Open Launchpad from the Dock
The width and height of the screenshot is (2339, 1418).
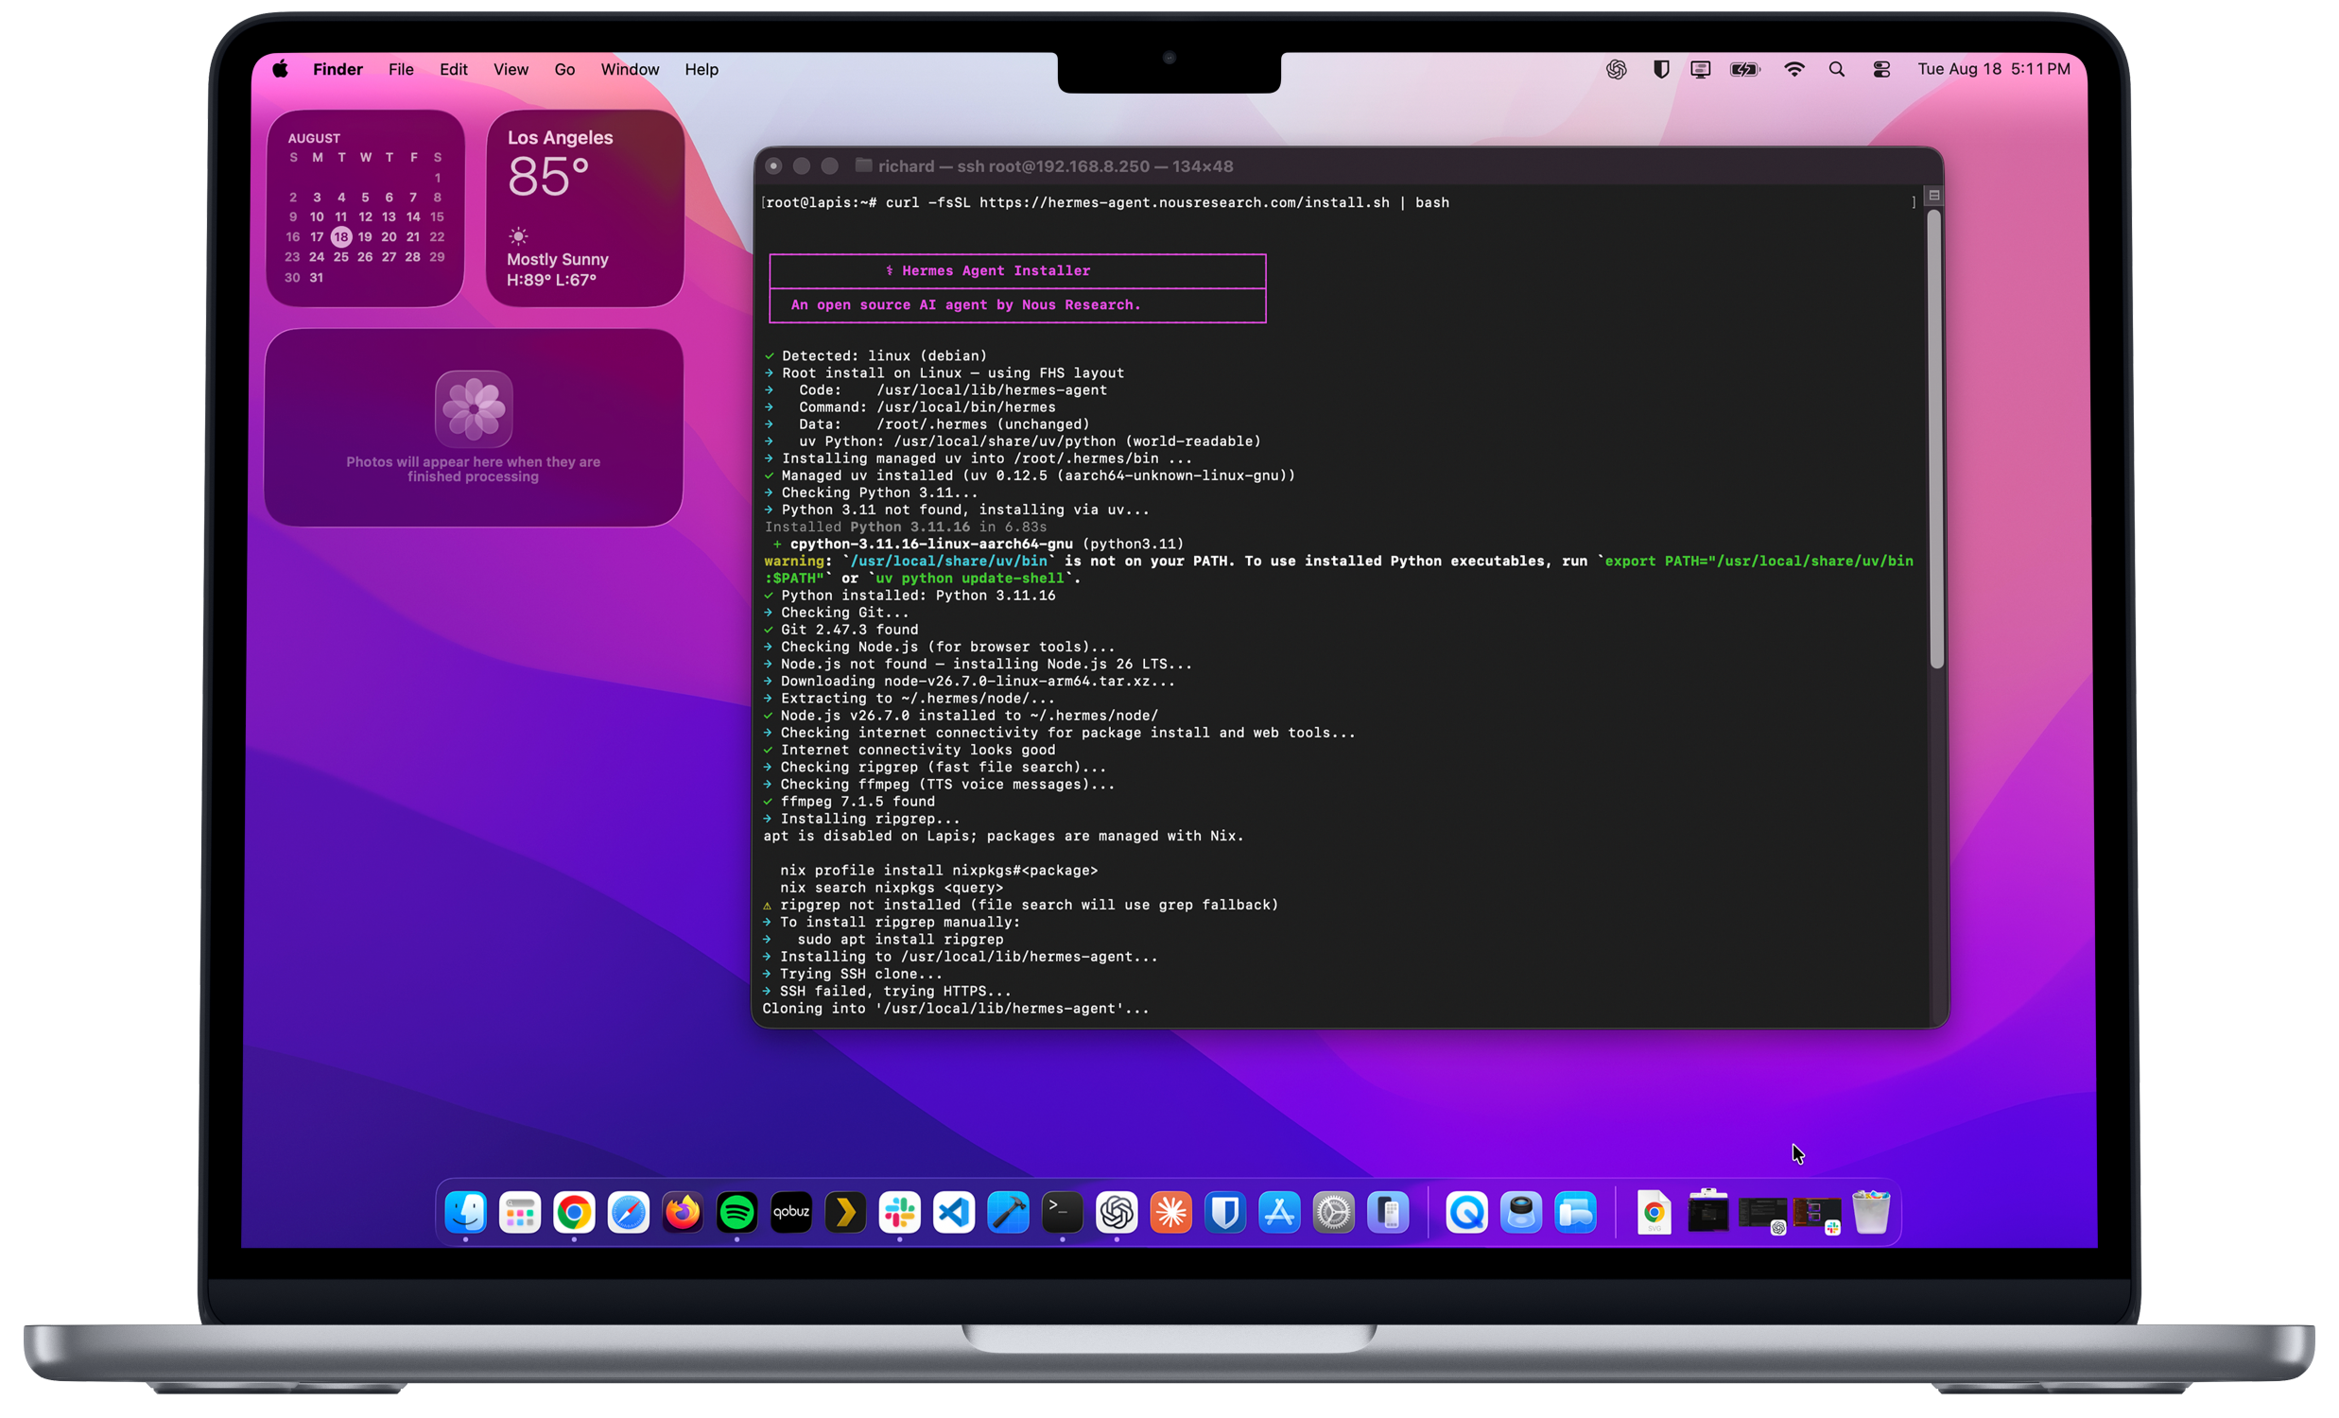tap(519, 1212)
